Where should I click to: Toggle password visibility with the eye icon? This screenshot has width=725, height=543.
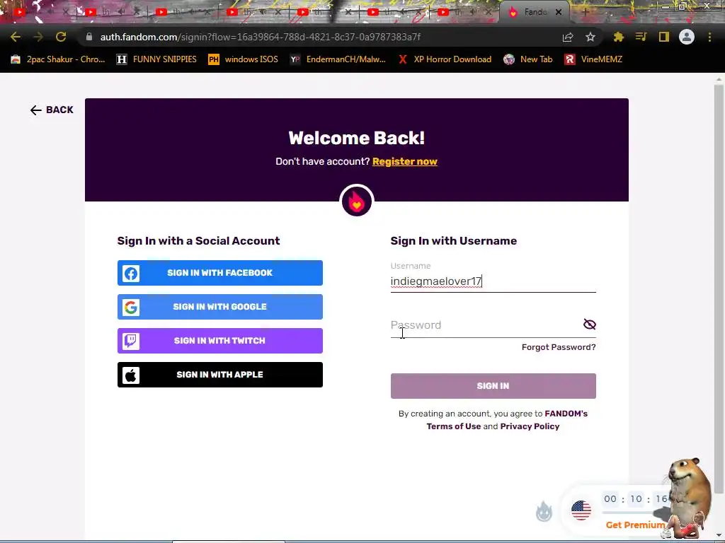590,324
